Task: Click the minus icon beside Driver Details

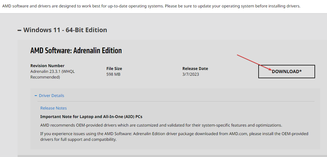Action: 36,96
